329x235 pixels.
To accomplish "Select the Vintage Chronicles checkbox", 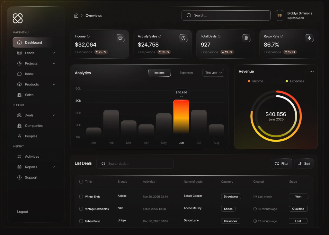I will (81, 209).
